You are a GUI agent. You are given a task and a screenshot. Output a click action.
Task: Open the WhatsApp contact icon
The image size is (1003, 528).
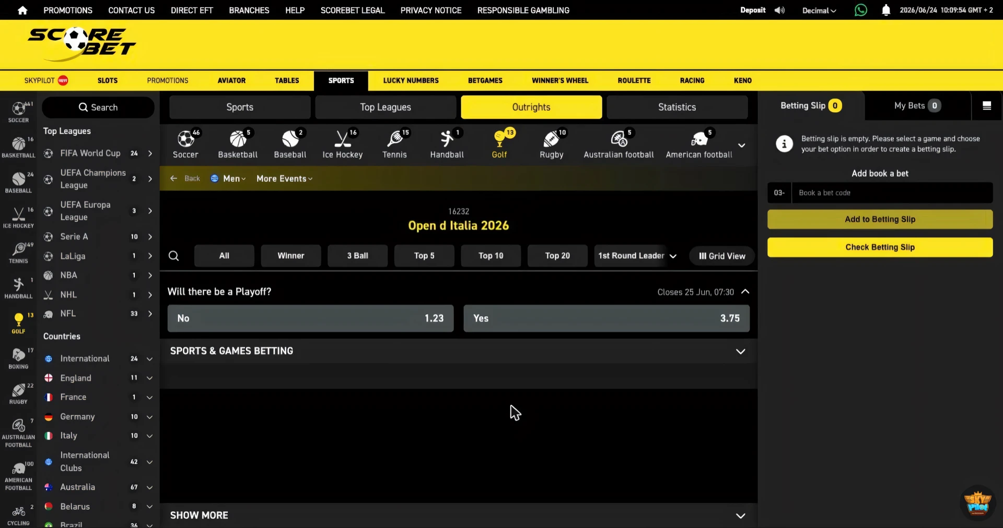click(x=860, y=10)
